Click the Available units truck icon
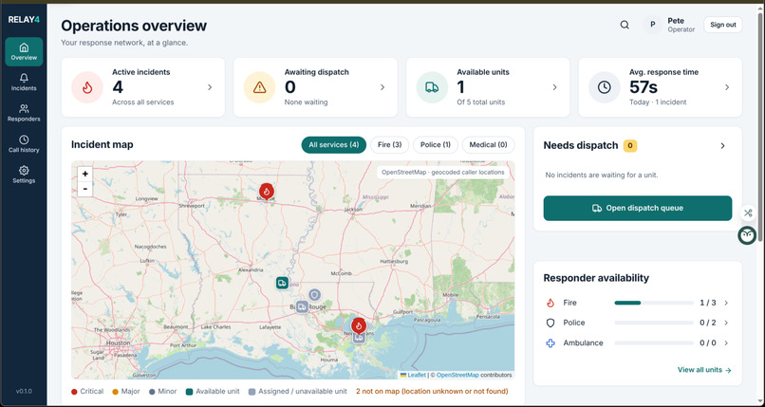Image resolution: width=765 pixels, height=407 pixels. tap(432, 87)
